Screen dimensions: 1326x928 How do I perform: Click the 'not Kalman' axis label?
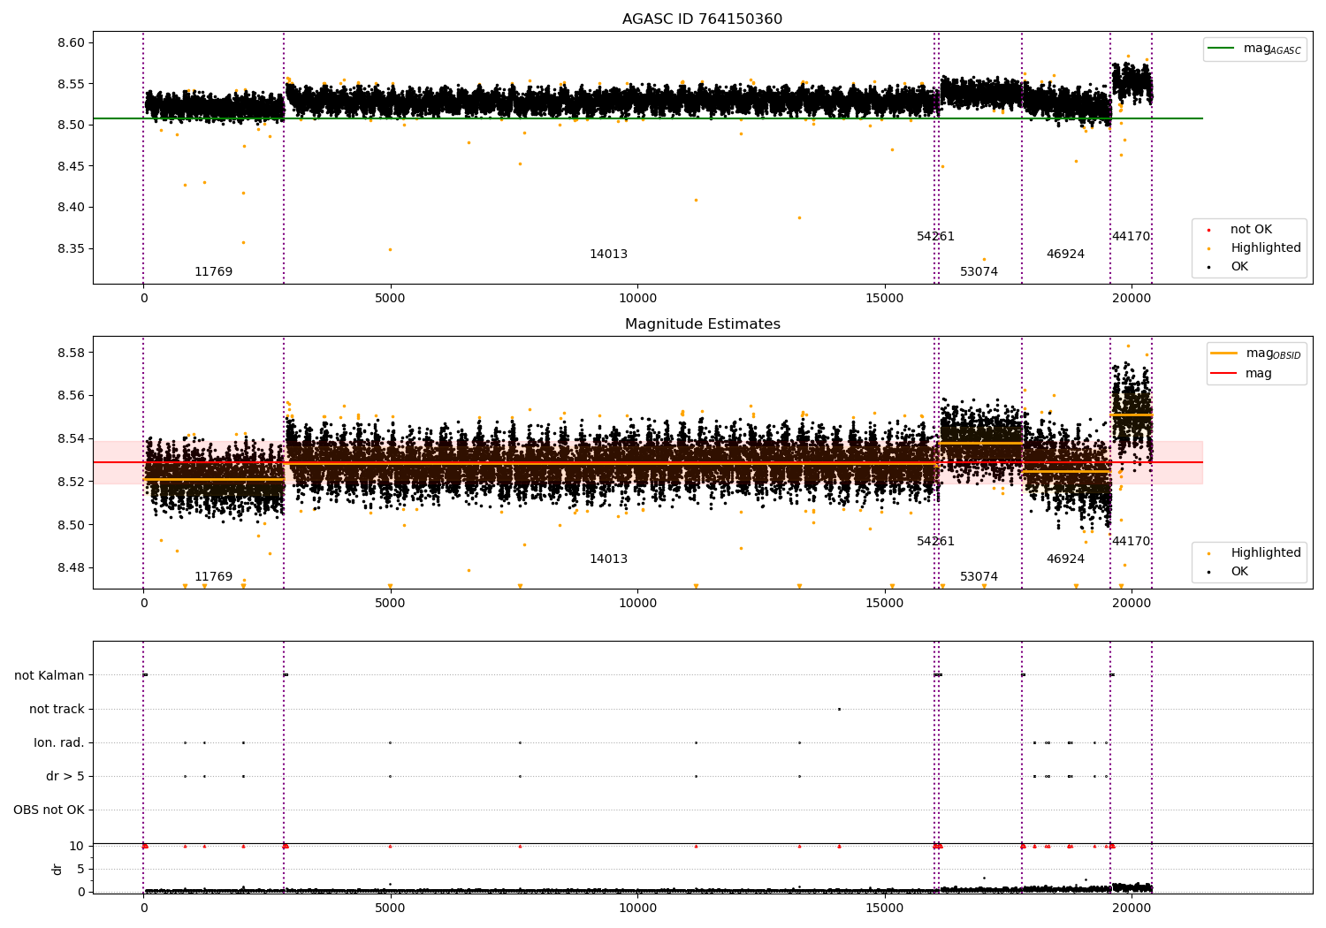click(50, 676)
